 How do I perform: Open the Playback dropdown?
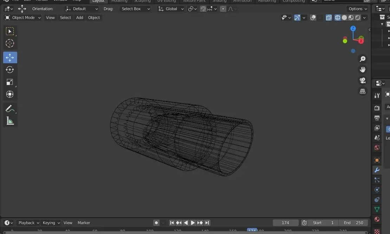click(28, 223)
